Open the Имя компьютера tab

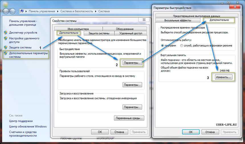78,29
